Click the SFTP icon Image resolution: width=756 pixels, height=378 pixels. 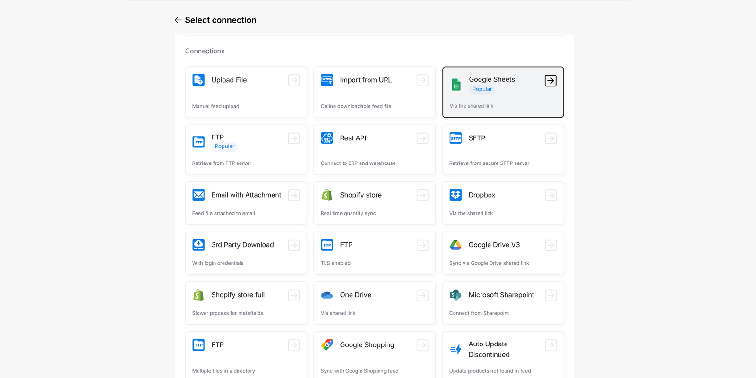click(x=455, y=138)
